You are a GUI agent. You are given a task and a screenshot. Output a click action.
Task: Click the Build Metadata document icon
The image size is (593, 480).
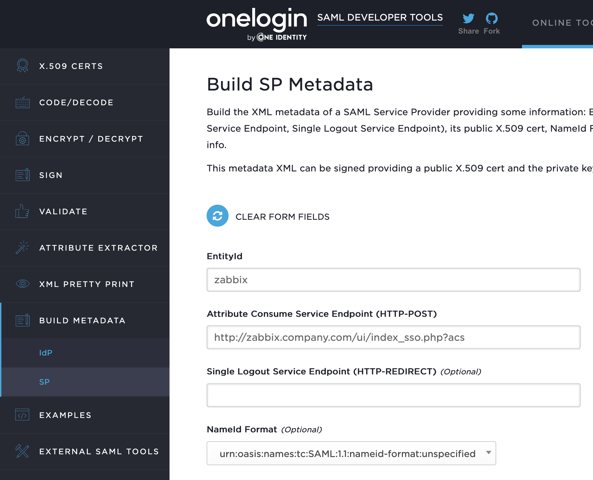coord(23,320)
